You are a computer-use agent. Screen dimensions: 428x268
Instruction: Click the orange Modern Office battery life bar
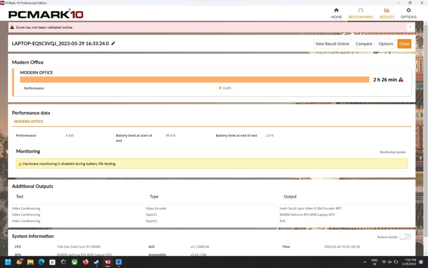coord(195,80)
